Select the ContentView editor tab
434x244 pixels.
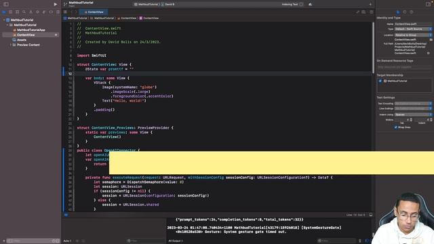click(x=94, y=12)
